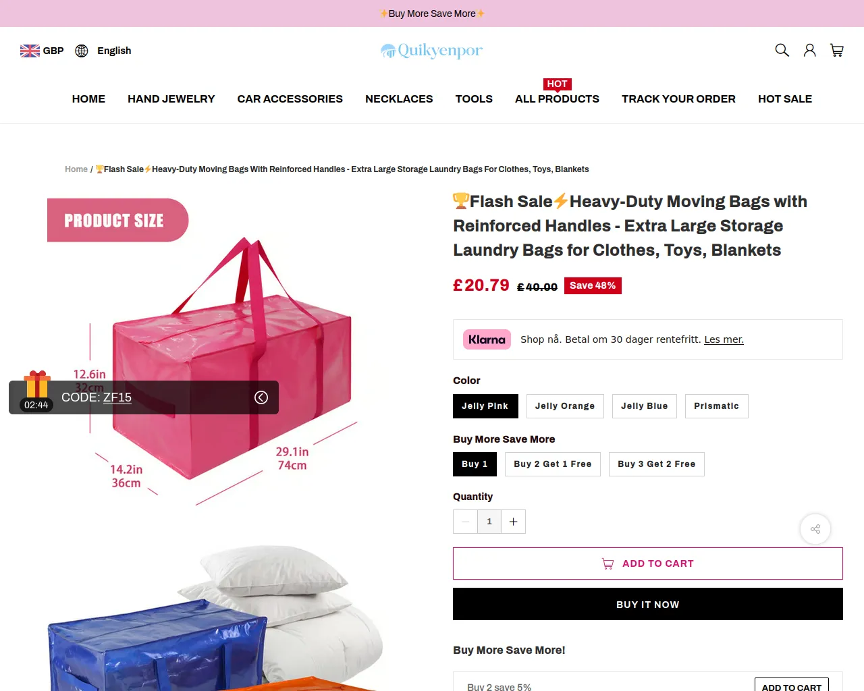The height and width of the screenshot is (691, 864).
Task: Choose the Buy 2 Get 1 Free option
Action: pos(553,464)
